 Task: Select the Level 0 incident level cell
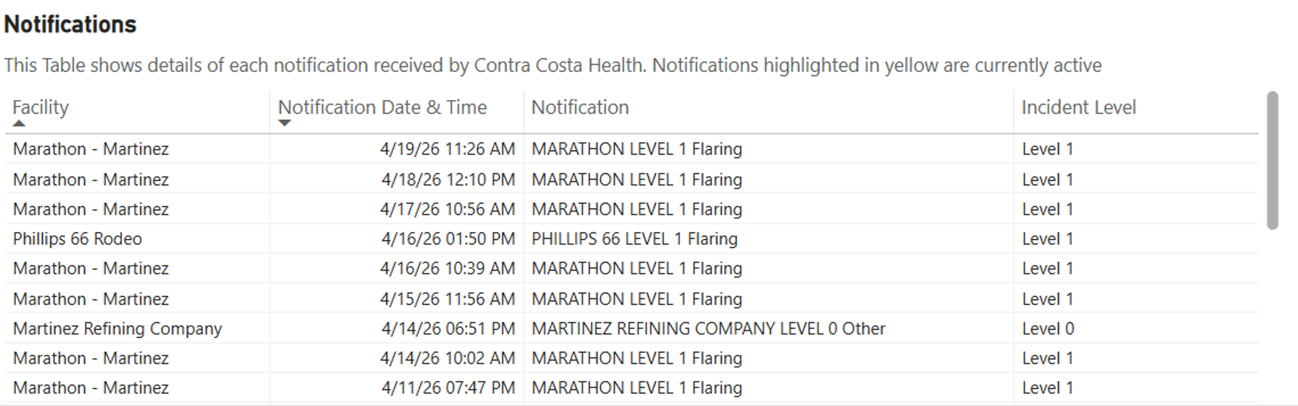coord(1048,328)
